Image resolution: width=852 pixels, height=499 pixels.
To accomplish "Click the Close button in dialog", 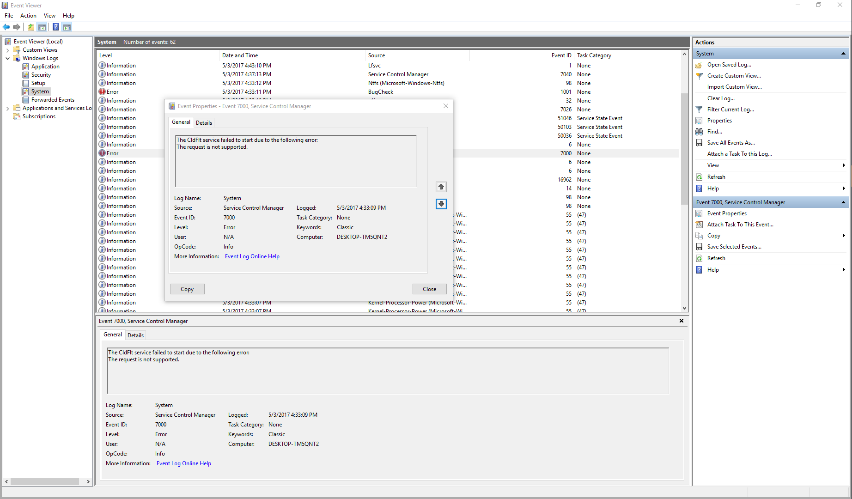I will (x=429, y=289).
